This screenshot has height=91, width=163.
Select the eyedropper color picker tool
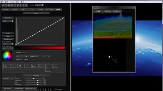pyautogui.click(x=18, y=5)
